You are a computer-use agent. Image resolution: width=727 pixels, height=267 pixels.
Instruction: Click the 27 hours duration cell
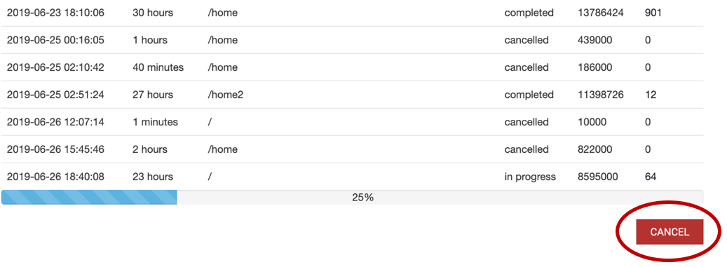[x=153, y=95]
